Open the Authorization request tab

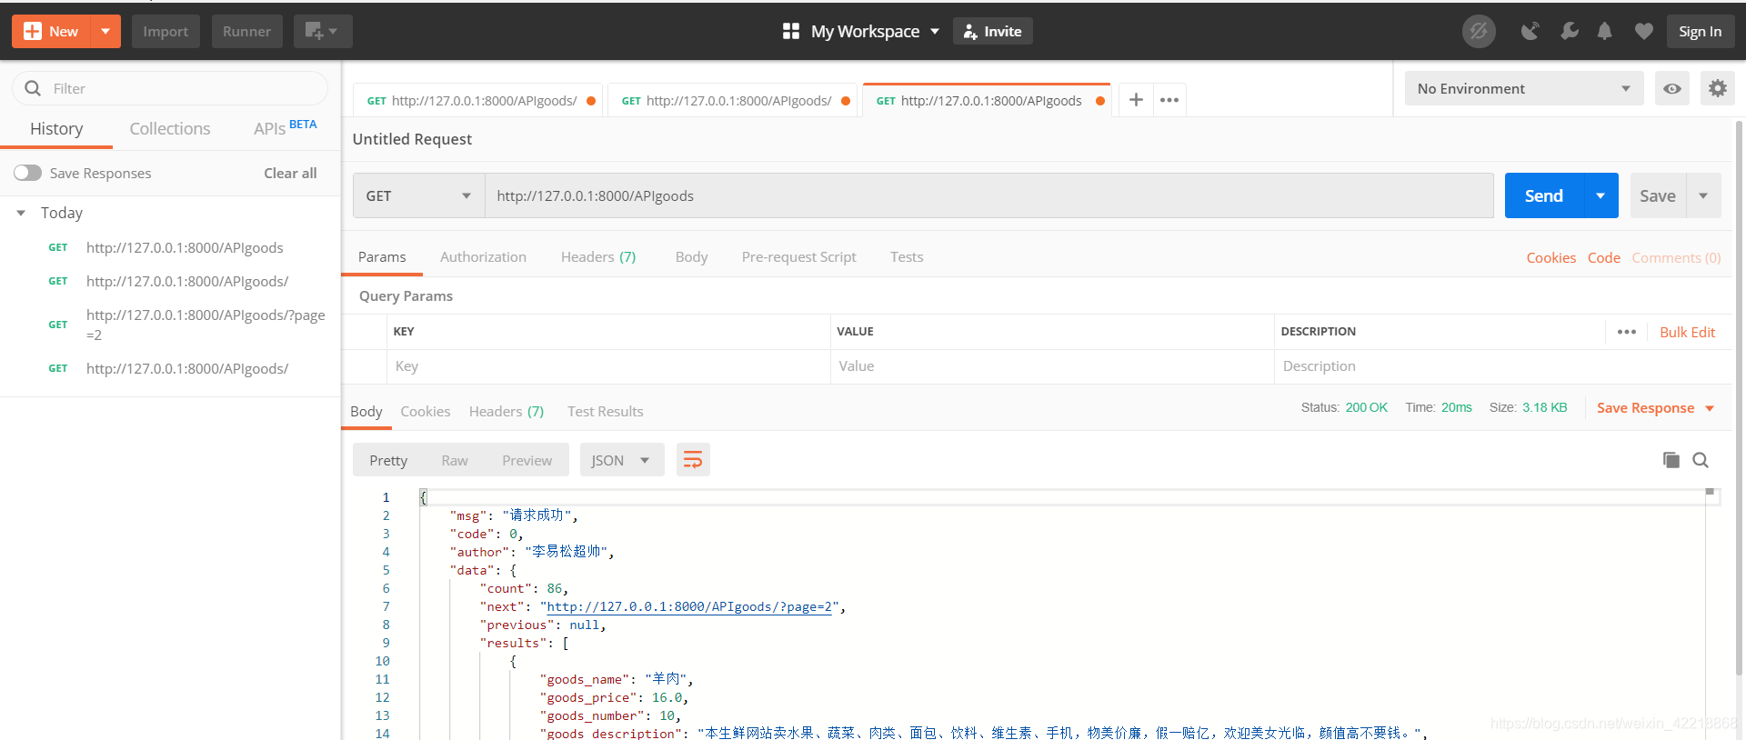point(483,257)
